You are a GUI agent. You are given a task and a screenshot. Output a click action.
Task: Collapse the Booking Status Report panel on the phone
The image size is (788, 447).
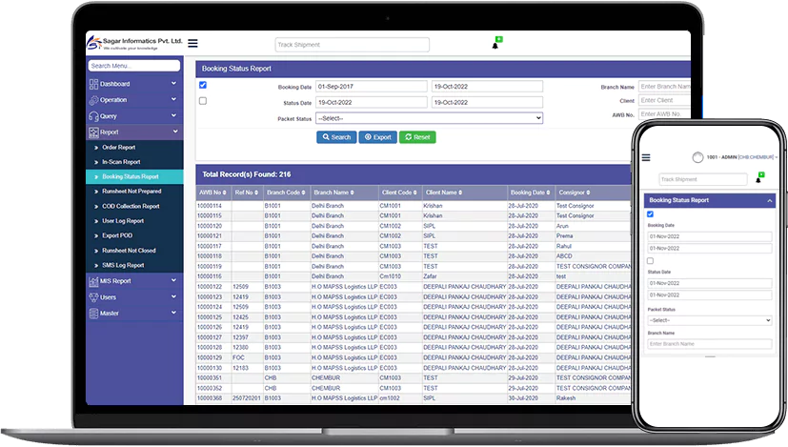pos(769,200)
